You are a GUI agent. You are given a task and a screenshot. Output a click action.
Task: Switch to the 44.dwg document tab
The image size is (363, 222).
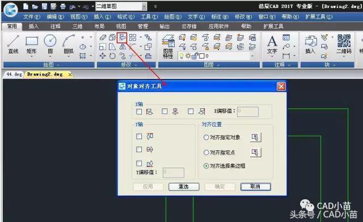pos(14,74)
